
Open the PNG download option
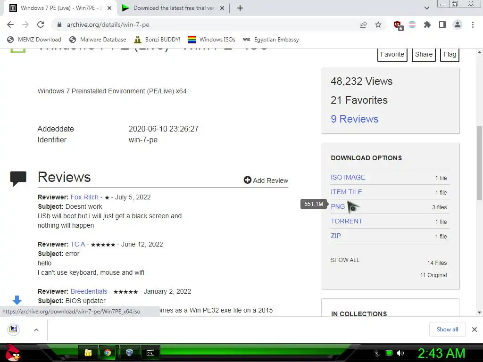[338, 206]
